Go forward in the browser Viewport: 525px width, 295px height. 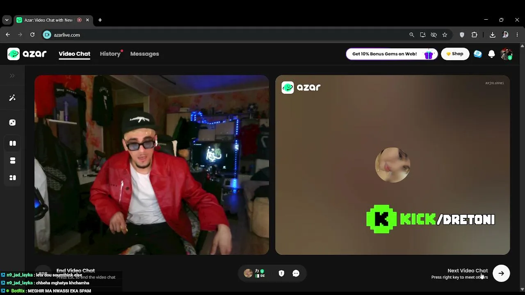(20, 35)
